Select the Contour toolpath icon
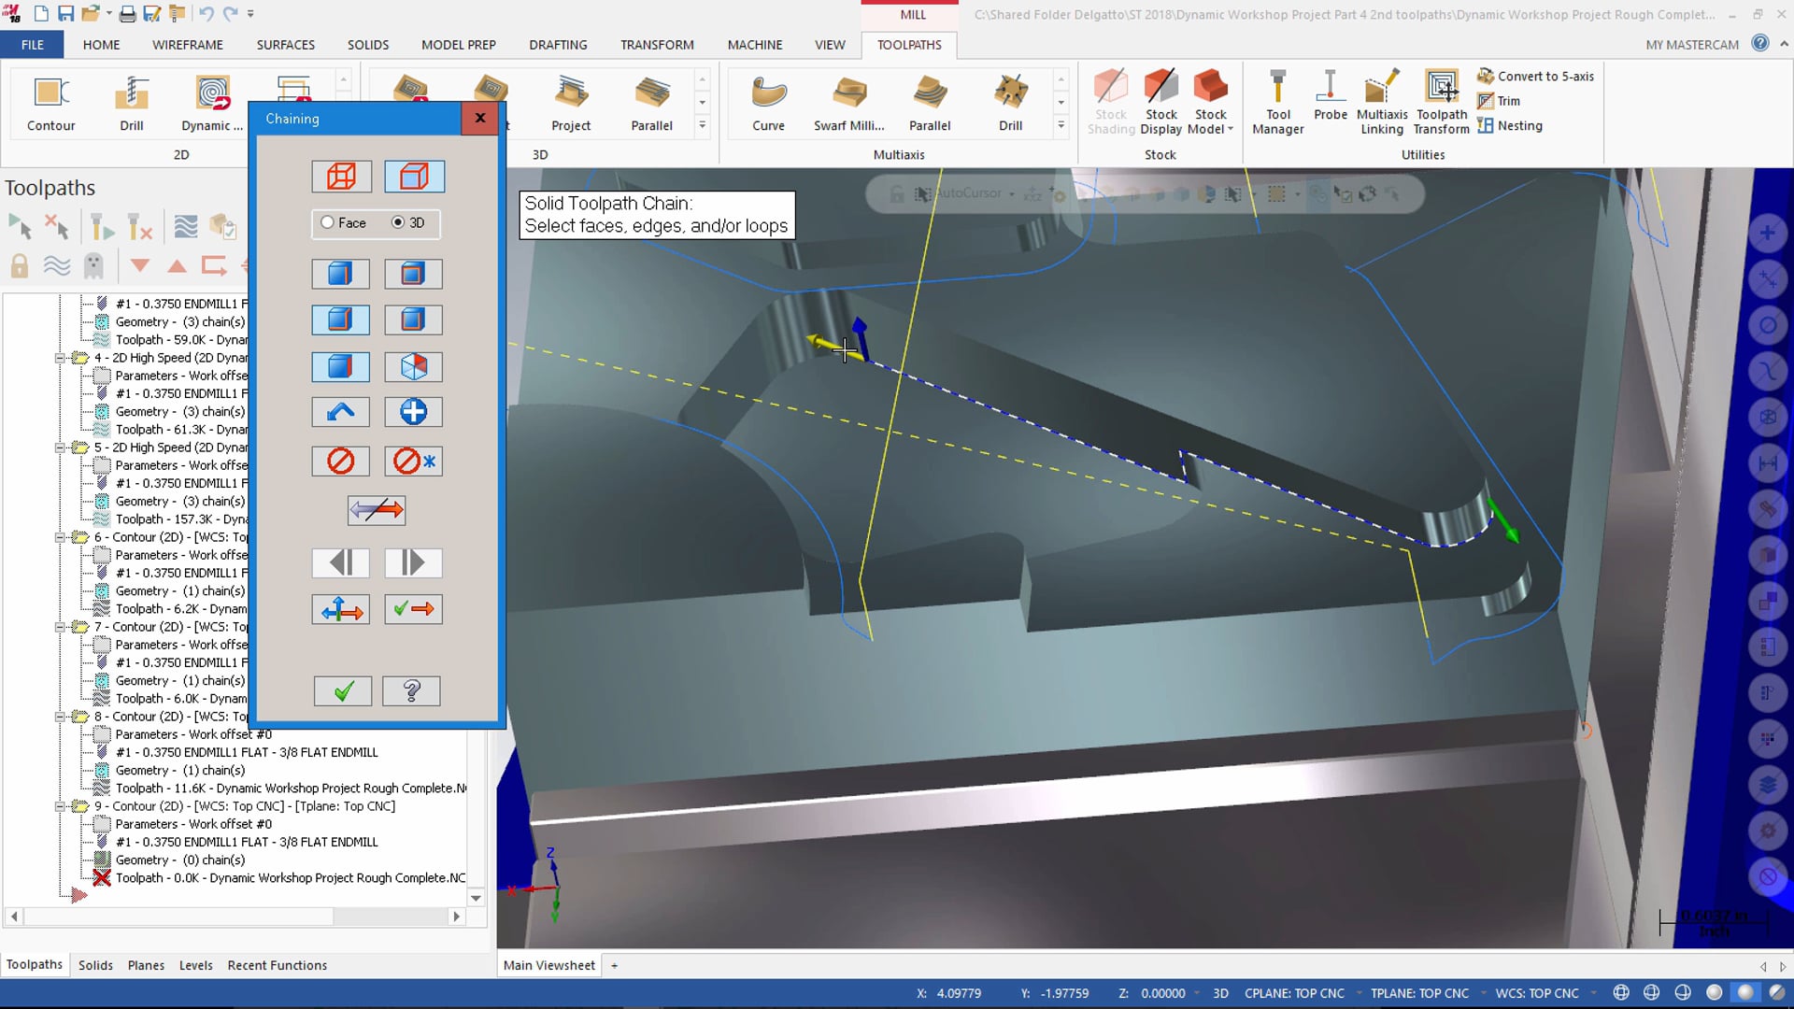This screenshot has height=1009, width=1794. point(50,103)
